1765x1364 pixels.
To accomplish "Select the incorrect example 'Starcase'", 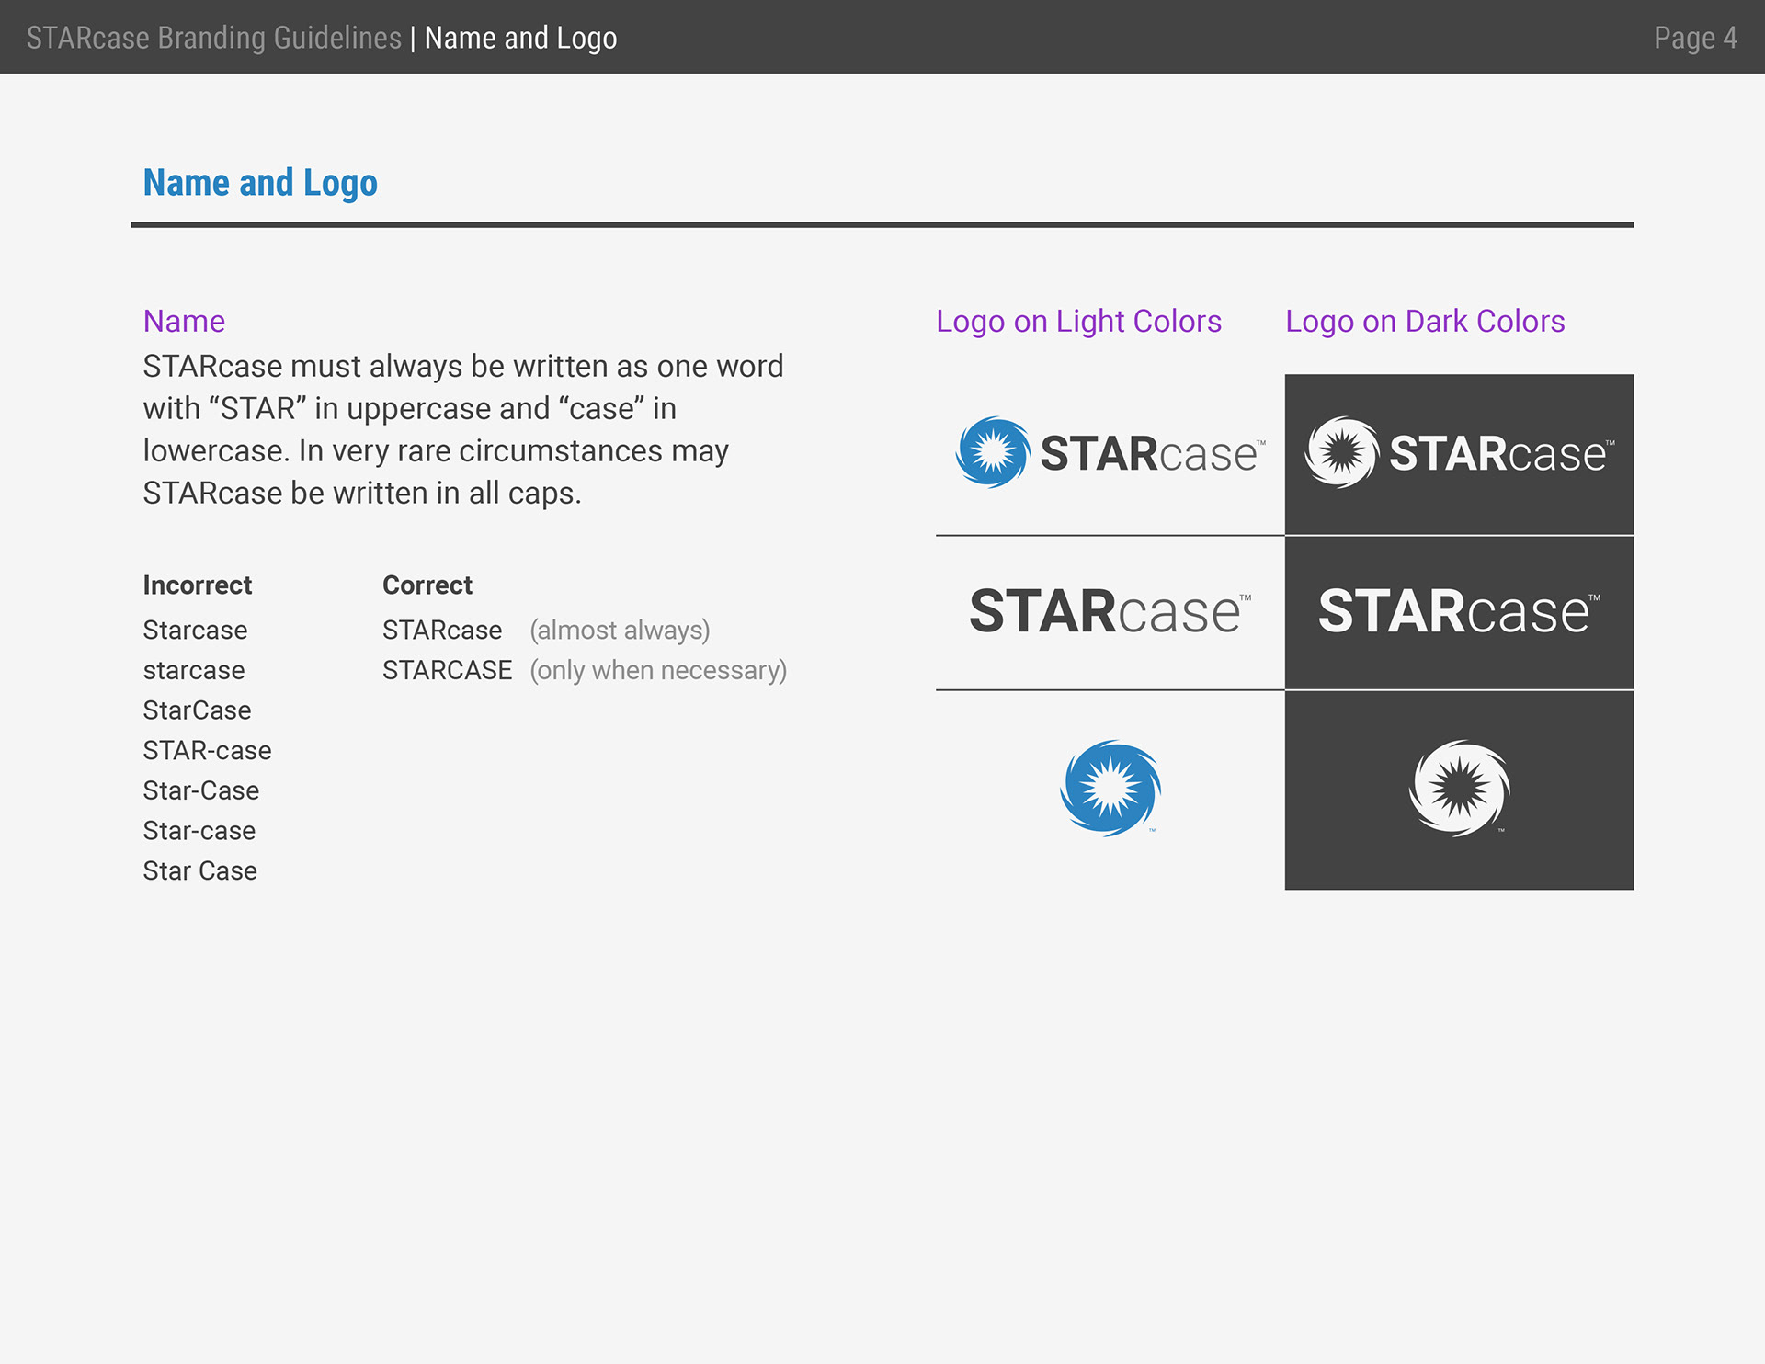I will tap(195, 630).
